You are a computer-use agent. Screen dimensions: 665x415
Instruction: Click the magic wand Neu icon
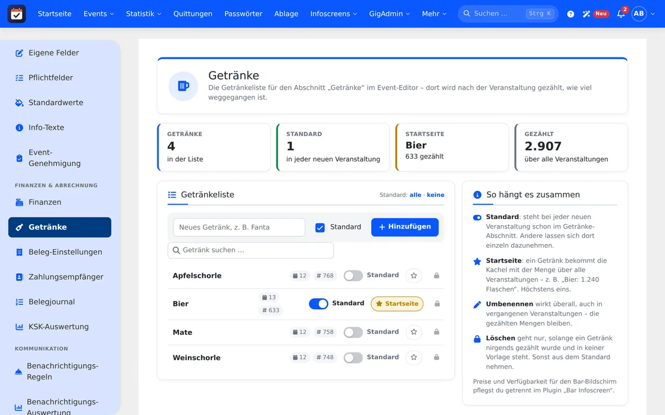coord(586,14)
